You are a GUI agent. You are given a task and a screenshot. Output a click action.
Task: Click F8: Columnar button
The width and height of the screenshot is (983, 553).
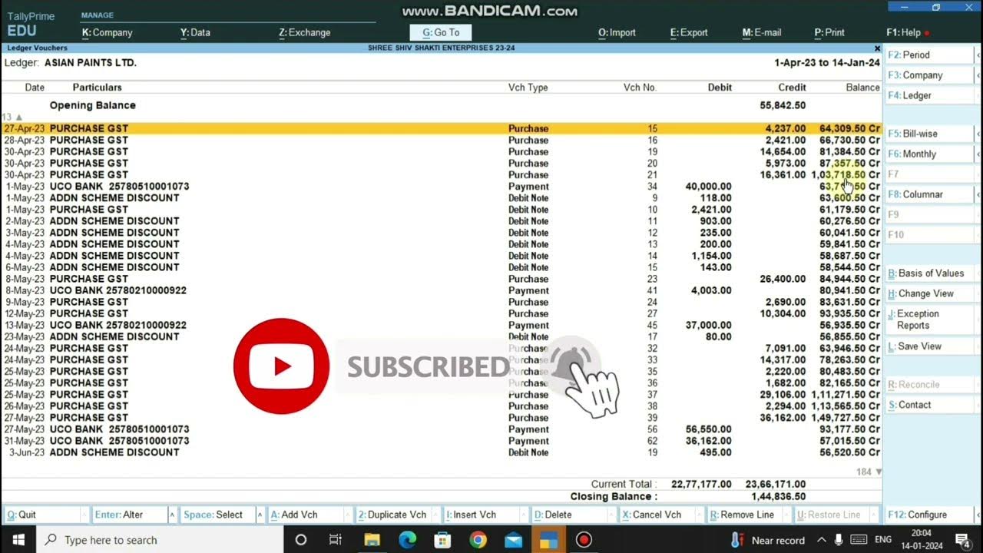click(x=930, y=194)
